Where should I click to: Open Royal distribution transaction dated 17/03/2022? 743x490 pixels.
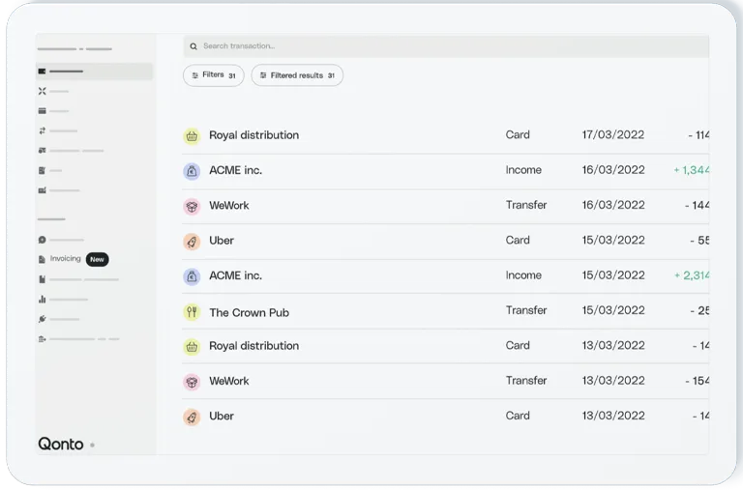[445, 136]
